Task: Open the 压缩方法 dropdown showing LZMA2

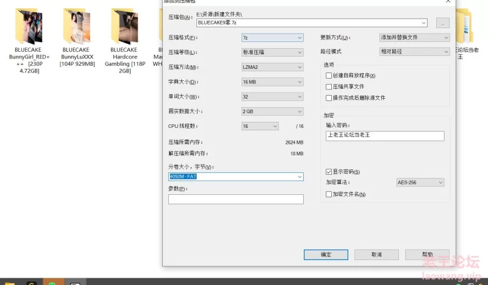Action: pyautogui.click(x=272, y=67)
